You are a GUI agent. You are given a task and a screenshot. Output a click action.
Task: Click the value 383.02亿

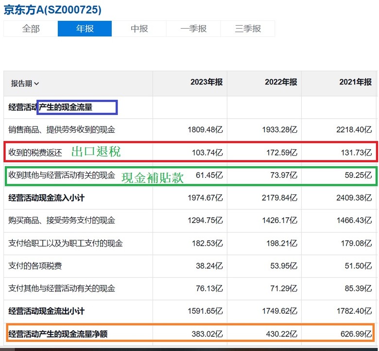[x=207, y=334]
